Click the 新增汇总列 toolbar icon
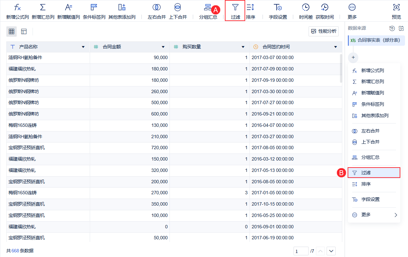The height and width of the screenshot is (257, 408). [43, 7]
